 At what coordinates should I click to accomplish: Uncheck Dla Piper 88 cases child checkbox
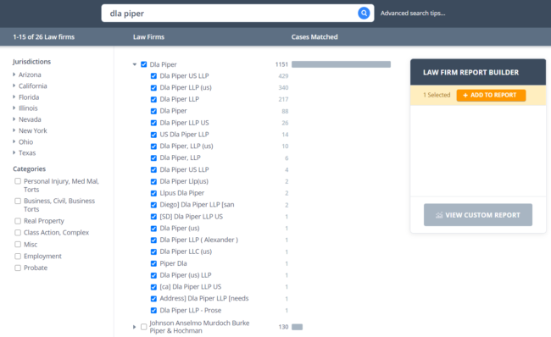[x=153, y=111]
